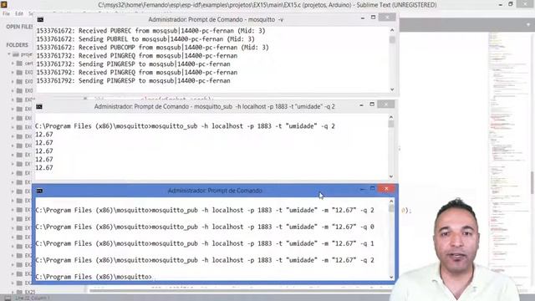The width and height of the screenshot is (535, 301).
Task: Click scroll-up arrow in the mosquitto_pub prompt window
Action: (x=391, y=201)
